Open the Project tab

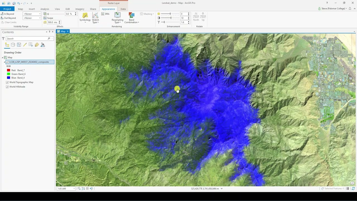click(x=7, y=9)
